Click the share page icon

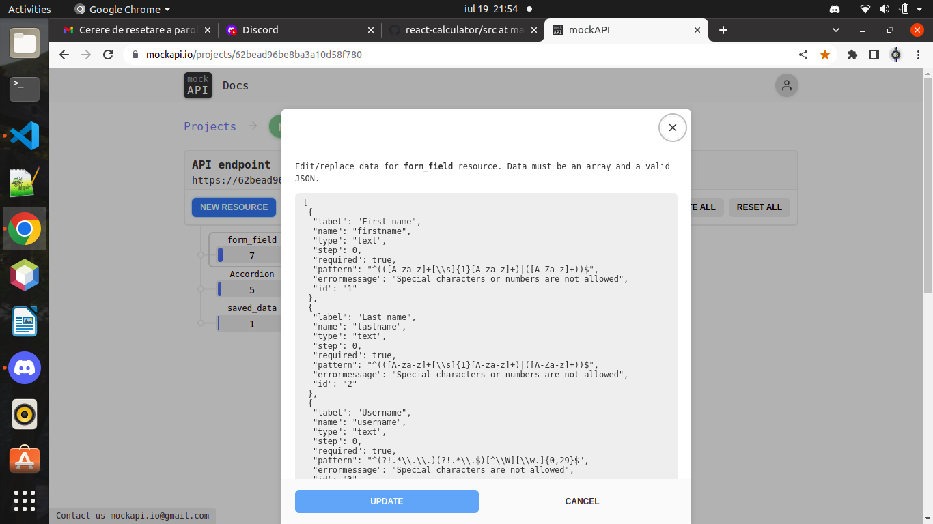(x=803, y=55)
